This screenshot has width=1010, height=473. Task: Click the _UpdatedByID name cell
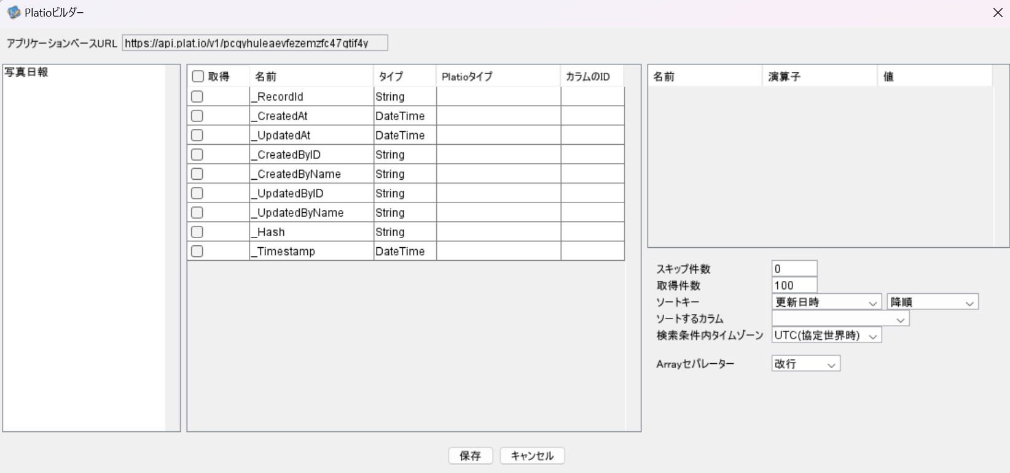[x=311, y=193]
